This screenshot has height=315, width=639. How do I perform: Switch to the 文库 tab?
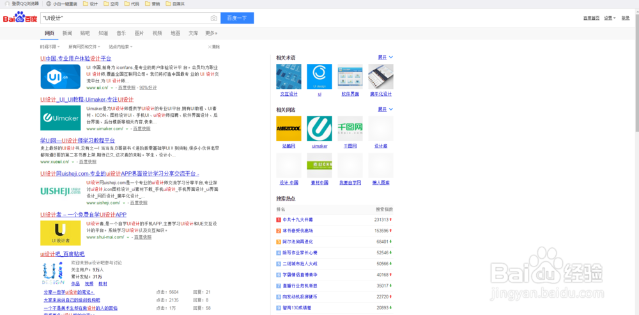pos(193,33)
